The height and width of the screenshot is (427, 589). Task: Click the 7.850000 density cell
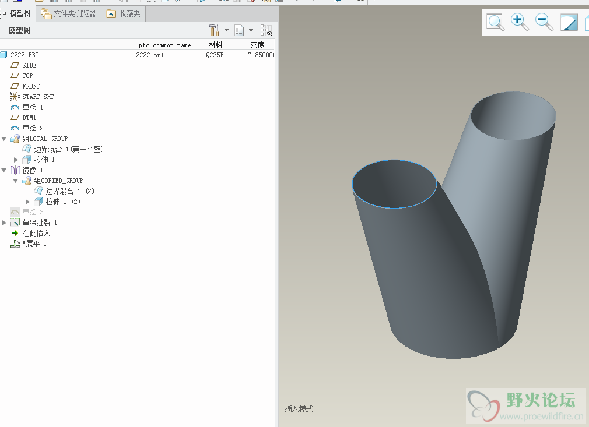tap(261, 55)
